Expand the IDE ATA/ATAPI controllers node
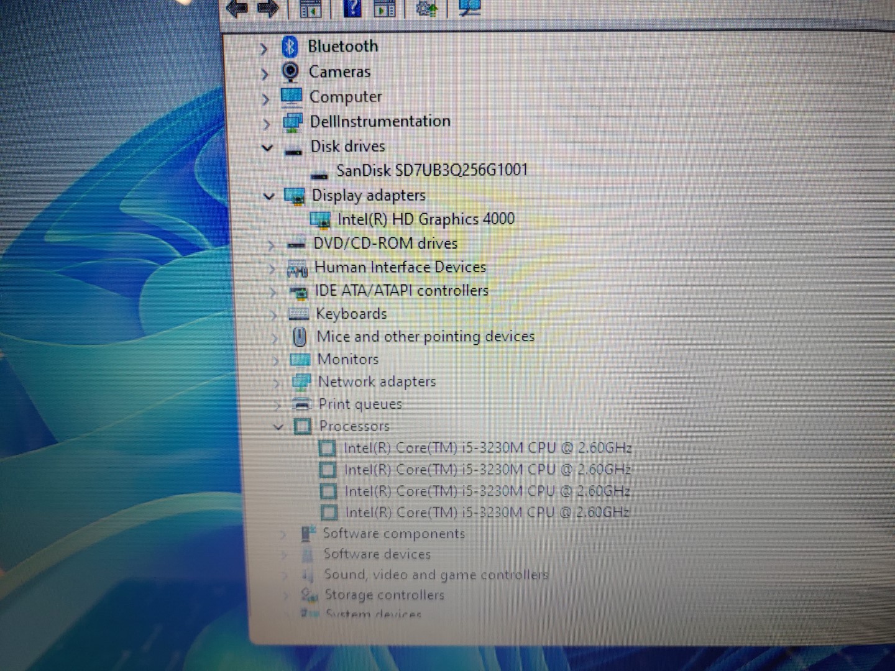The height and width of the screenshot is (671, 895). pyautogui.click(x=273, y=292)
